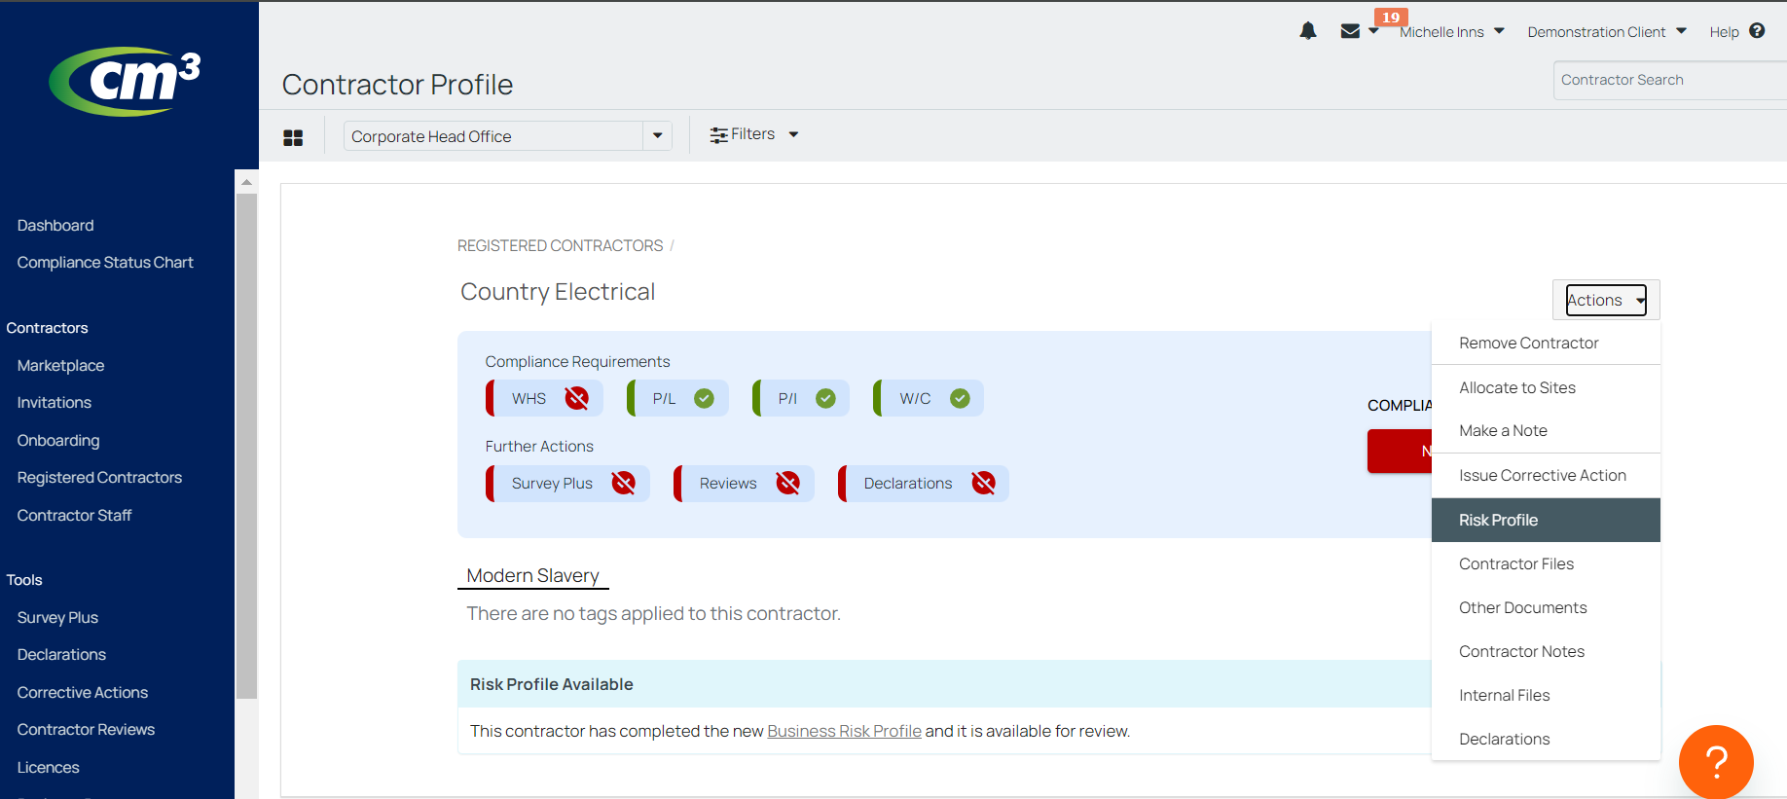
Task: Click the P/L compliant check icon
Action: click(704, 398)
